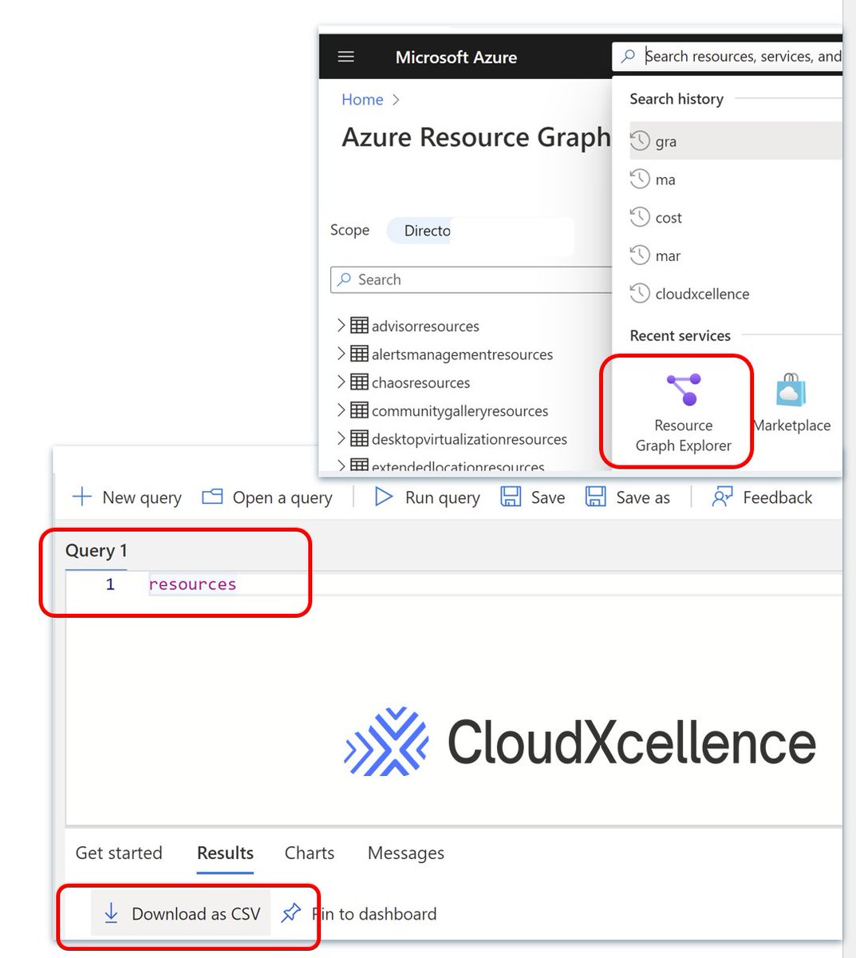The width and height of the screenshot is (856, 958).
Task: Click the Open a query folder icon
Action: point(212,497)
